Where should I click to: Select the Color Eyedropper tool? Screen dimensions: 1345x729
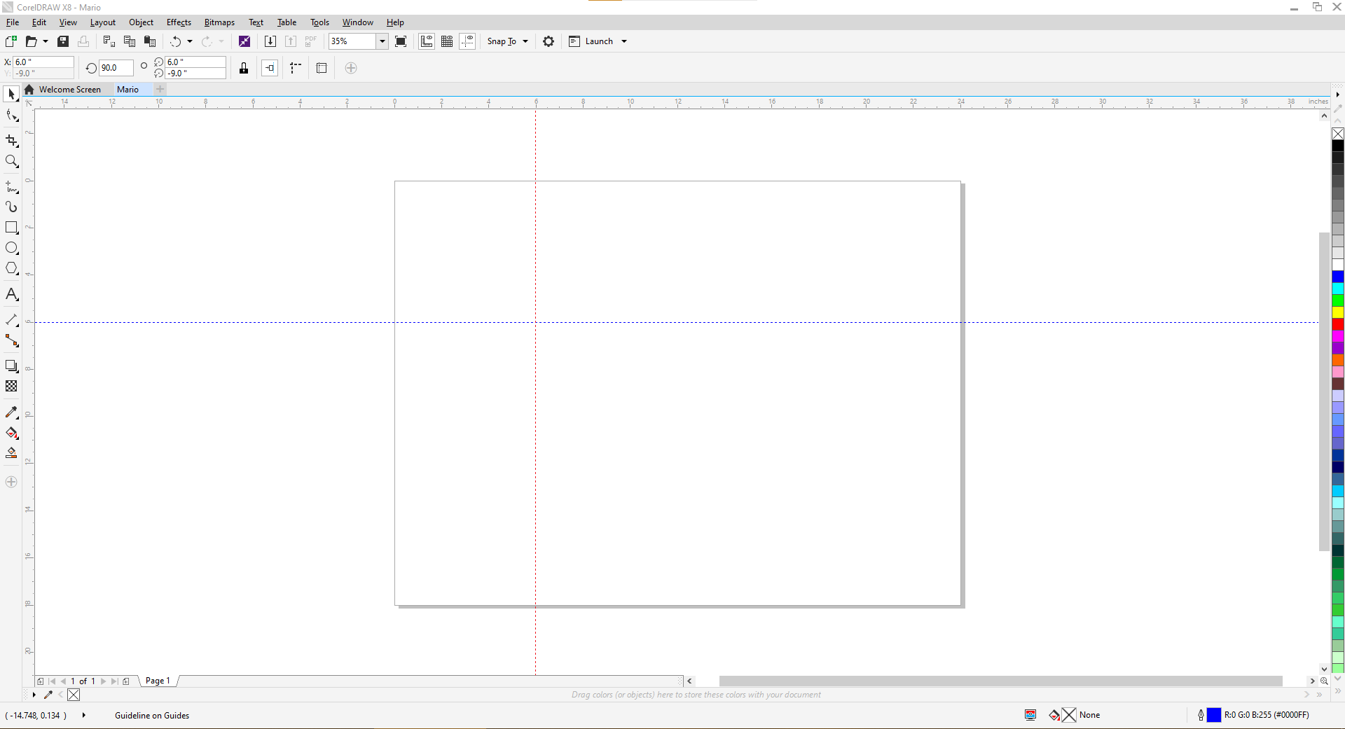11,412
